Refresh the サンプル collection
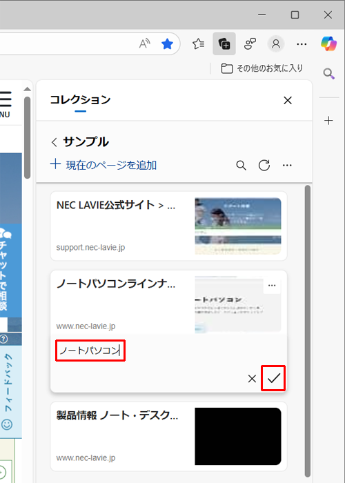Screen dimensions: 345x483 (x=264, y=166)
